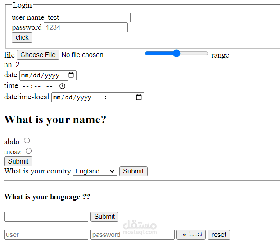This screenshot has height=240, width=280.
Task: Click the date mm/dd/yyyy input
Action: tap(48, 75)
